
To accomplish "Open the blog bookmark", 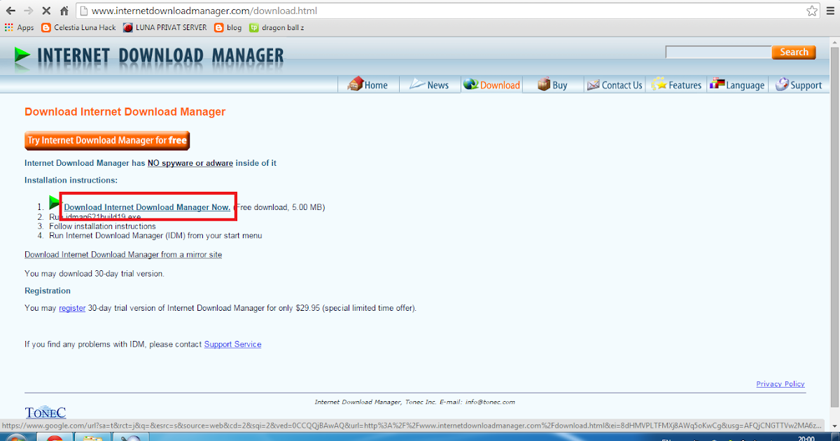I will (228, 28).
